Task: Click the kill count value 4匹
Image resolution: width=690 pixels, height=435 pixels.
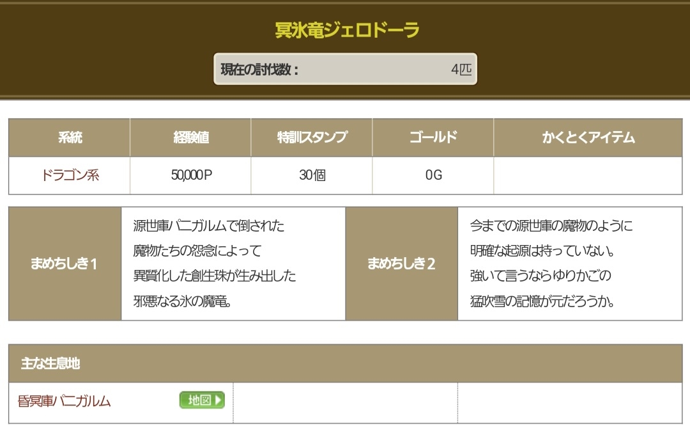Action: [461, 69]
